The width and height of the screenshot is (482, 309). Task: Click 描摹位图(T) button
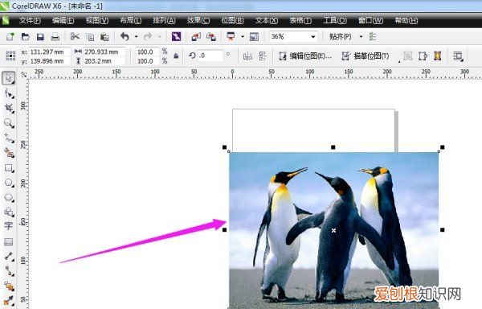(x=366, y=56)
